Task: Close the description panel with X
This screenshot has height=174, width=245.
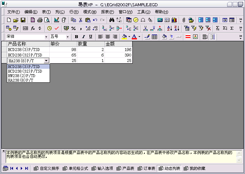Action: [4, 151]
